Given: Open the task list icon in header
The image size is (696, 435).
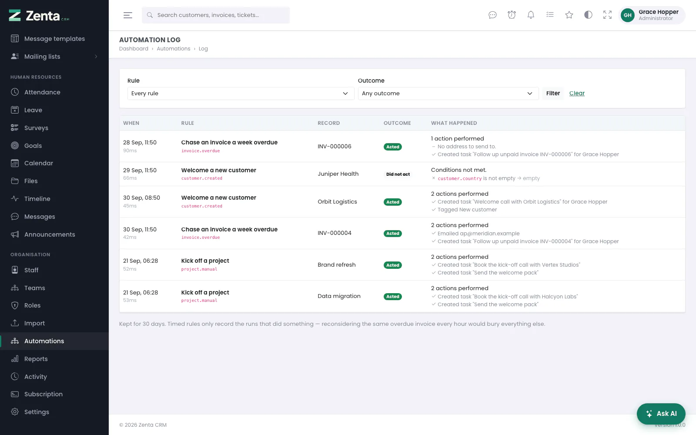Looking at the screenshot, I should 550,15.
